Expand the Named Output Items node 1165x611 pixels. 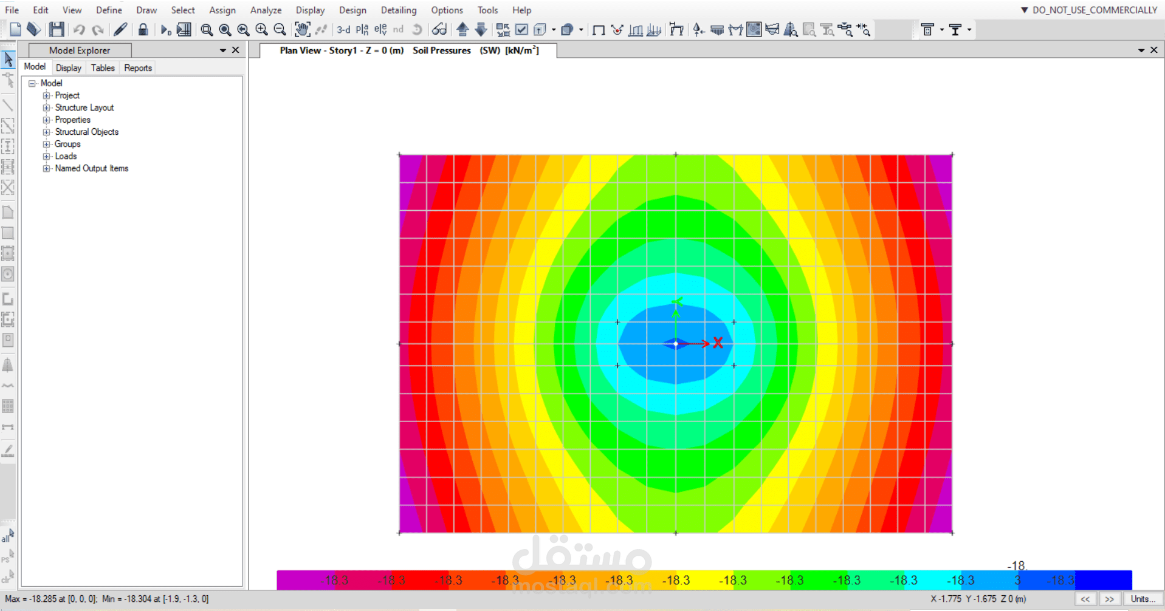[46, 168]
